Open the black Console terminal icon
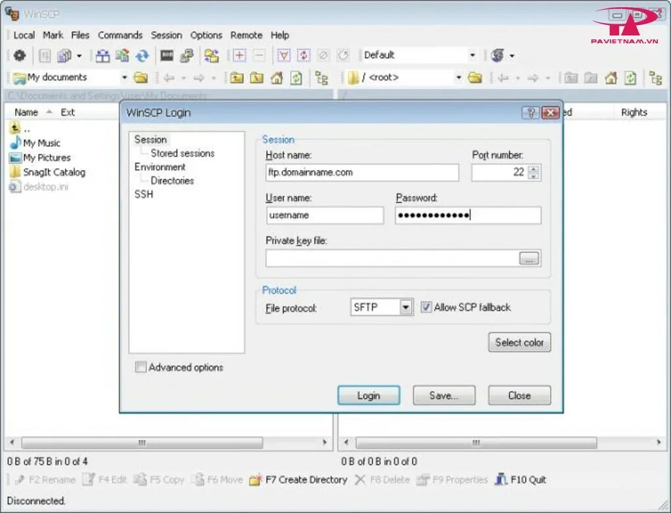The image size is (671, 513). coord(167,55)
